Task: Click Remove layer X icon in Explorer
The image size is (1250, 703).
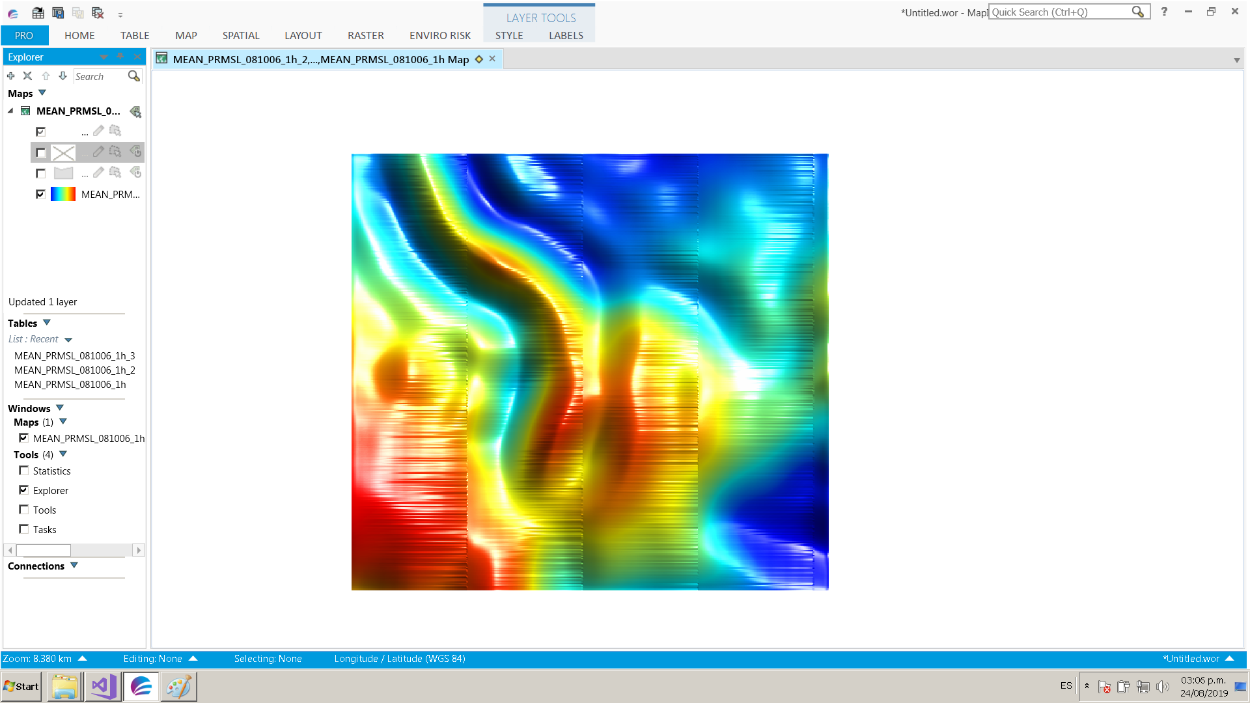Action: (x=27, y=76)
